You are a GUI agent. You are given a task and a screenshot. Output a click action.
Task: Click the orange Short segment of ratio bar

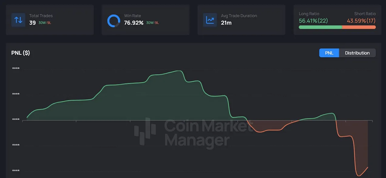[x=359, y=27]
